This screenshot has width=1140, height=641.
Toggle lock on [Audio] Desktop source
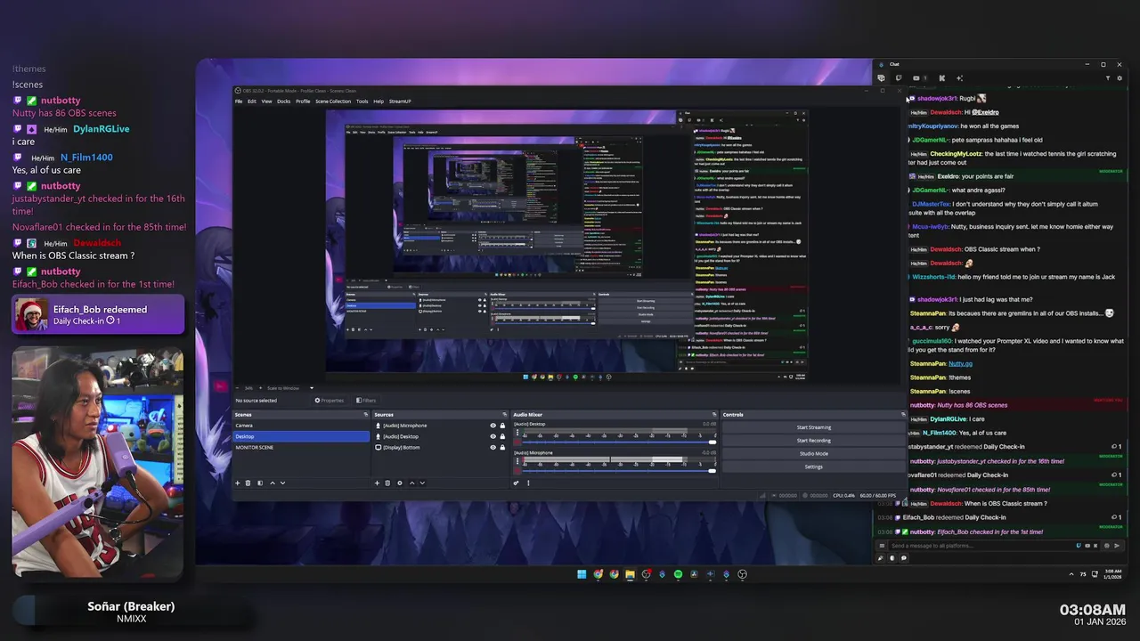point(502,436)
